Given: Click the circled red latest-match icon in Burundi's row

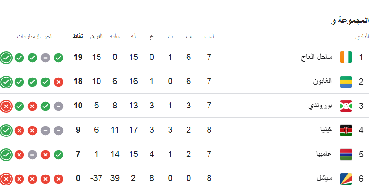Looking at the screenshot, I should pos(6,106).
